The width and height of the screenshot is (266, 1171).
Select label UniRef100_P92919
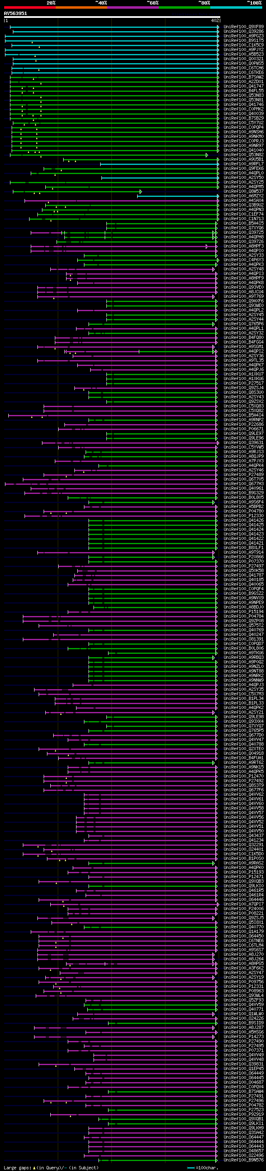point(243,1115)
